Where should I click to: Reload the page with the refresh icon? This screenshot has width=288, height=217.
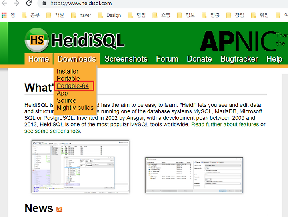click(x=29, y=3)
